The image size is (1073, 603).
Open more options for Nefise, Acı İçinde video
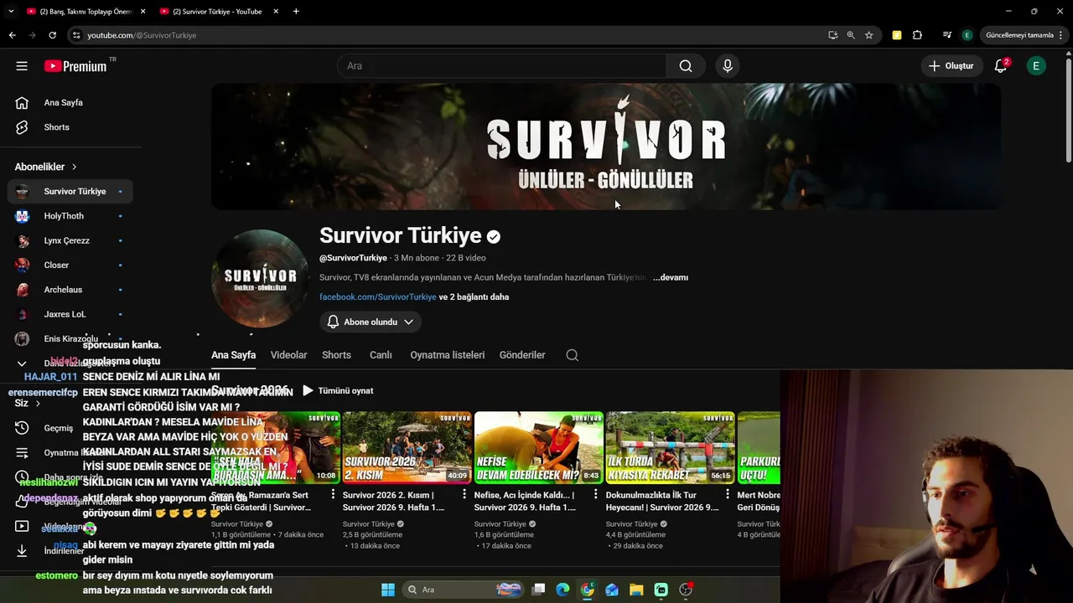[x=596, y=495]
